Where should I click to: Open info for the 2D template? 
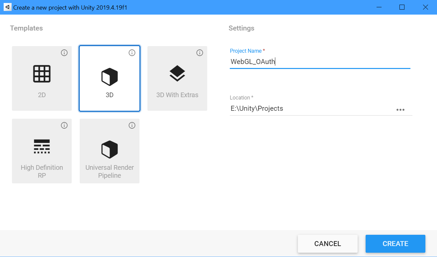tap(64, 53)
